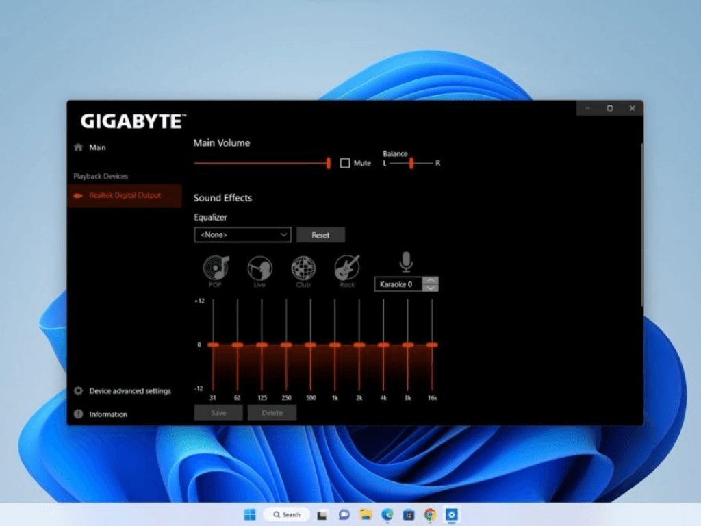Image resolution: width=701 pixels, height=526 pixels.
Task: Increase Karaoke value with up arrow
Action: click(431, 280)
